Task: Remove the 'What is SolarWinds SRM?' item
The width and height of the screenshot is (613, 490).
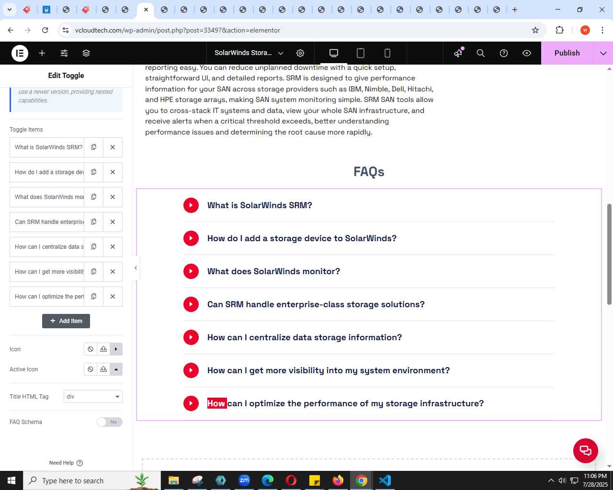Action: [113, 147]
